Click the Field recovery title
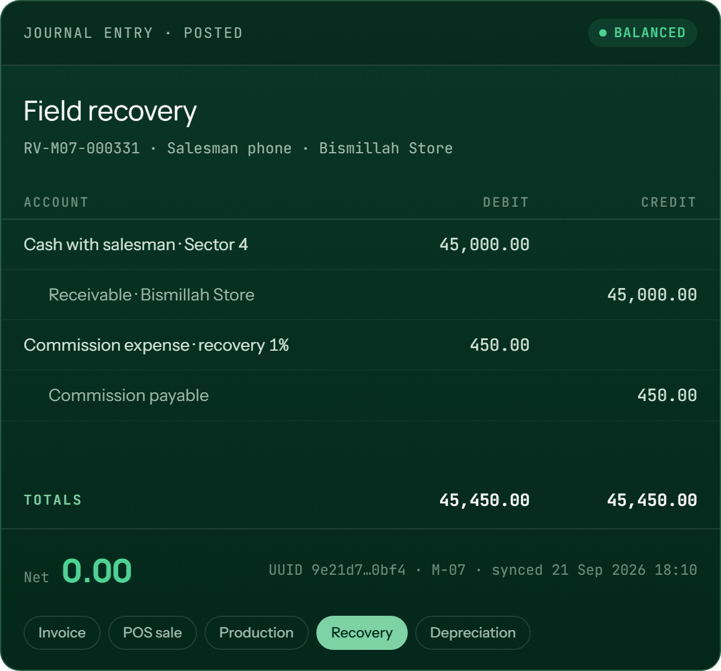Image resolution: width=721 pixels, height=671 pixels. (x=110, y=112)
